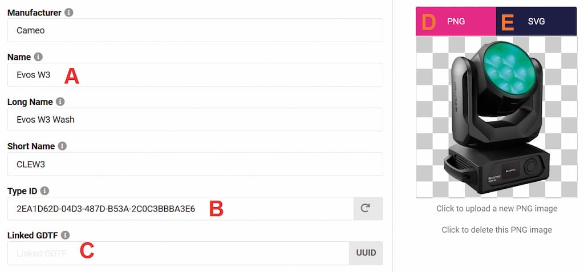Click the moving head fixture thumbnail image
The height and width of the screenshot is (272, 584).
[496, 117]
